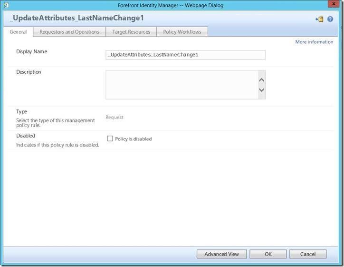Screen dimensions: 344x267
Task: Open the Policy Workflows tab
Action: coord(182,32)
